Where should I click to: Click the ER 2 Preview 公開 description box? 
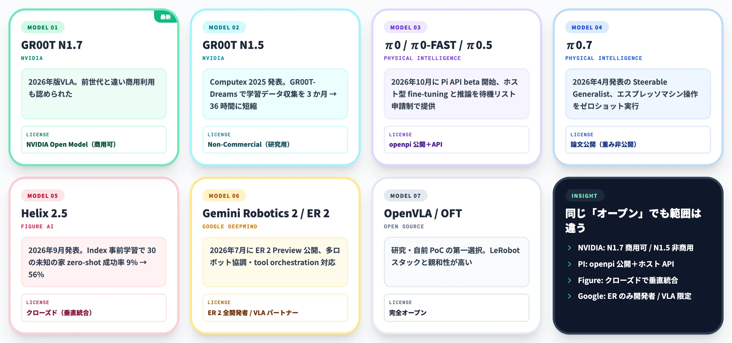(275, 262)
